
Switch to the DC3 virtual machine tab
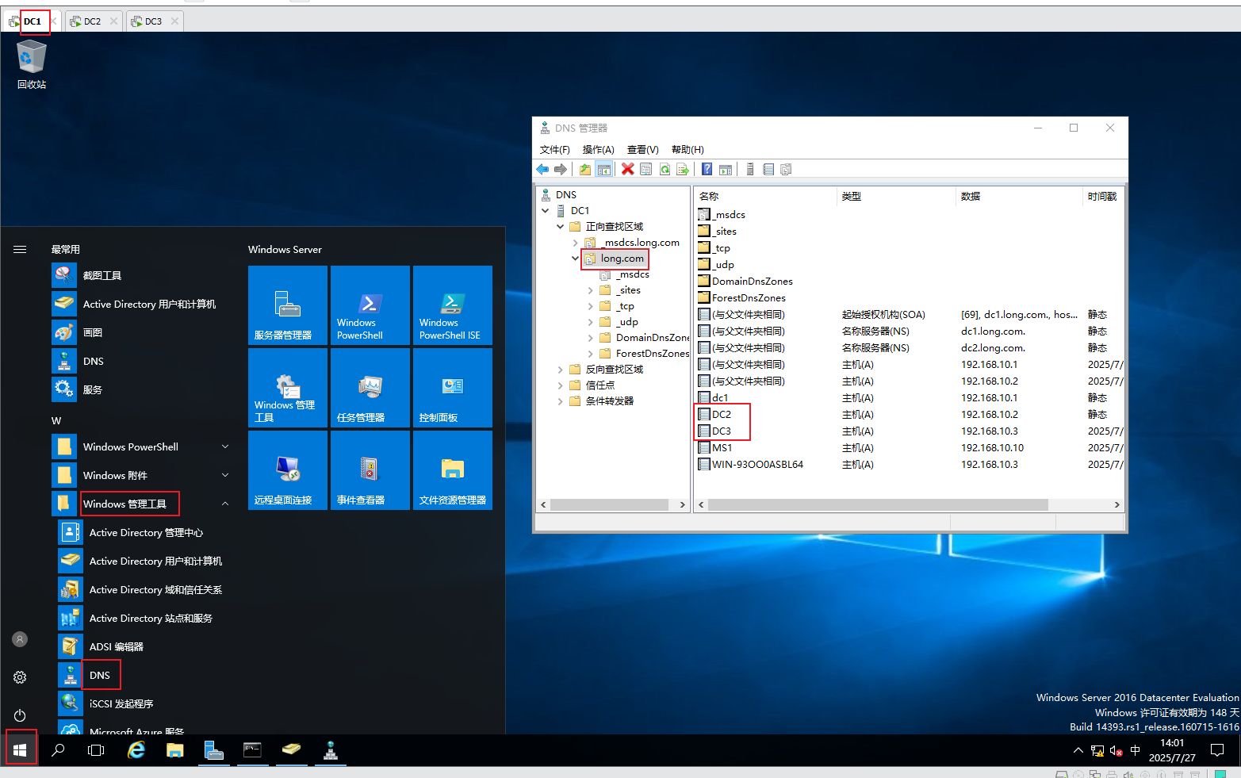click(x=153, y=21)
